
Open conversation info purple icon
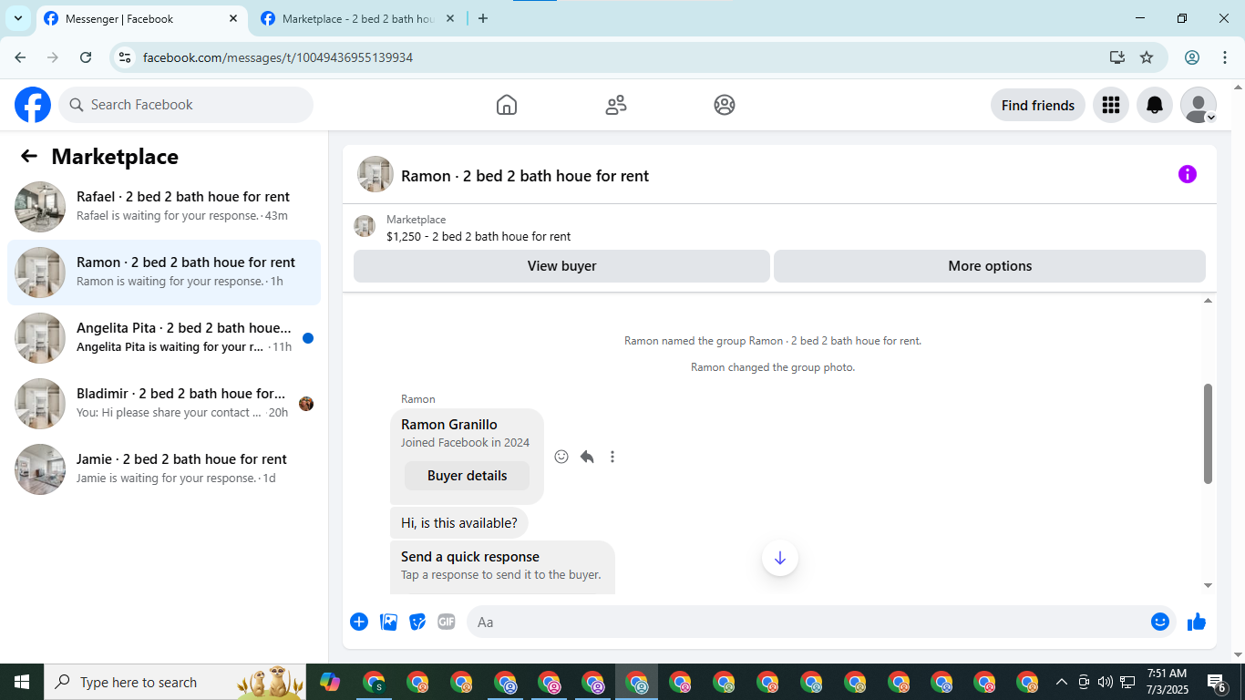coord(1188,174)
